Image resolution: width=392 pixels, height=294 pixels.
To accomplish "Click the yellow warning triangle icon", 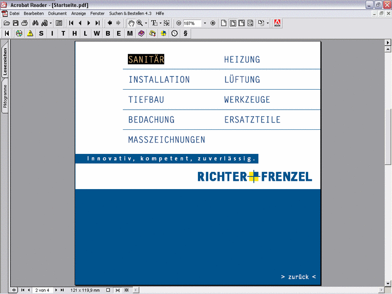I will [30, 33].
